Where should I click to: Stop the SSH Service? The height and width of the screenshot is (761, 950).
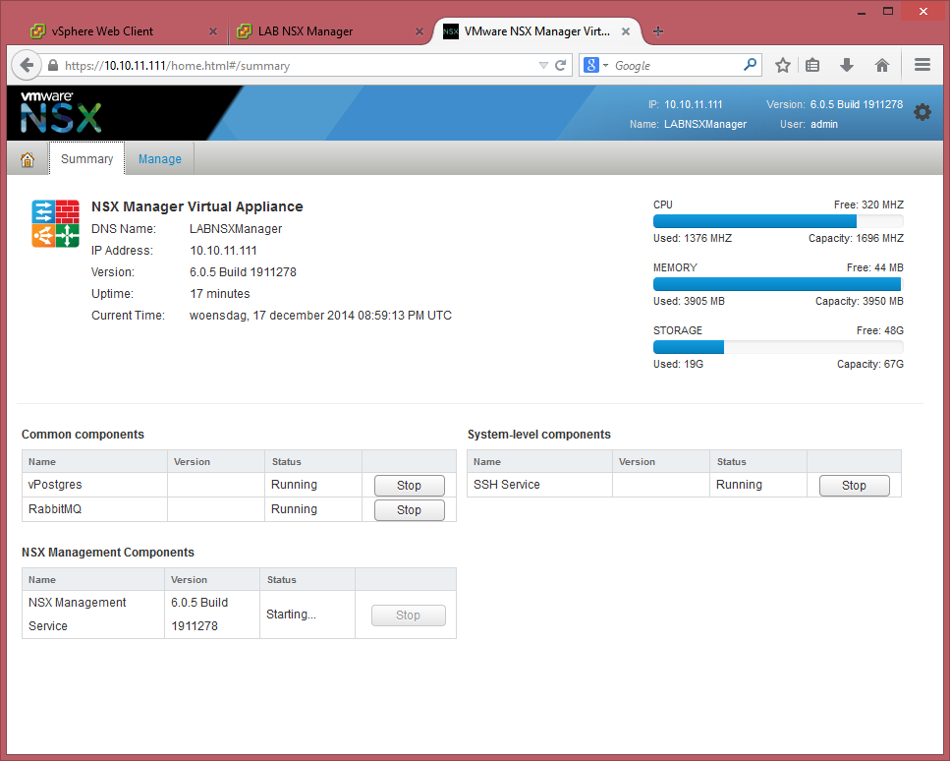click(x=854, y=486)
